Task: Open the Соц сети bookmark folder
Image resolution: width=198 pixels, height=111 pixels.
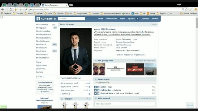Action: (18, 13)
